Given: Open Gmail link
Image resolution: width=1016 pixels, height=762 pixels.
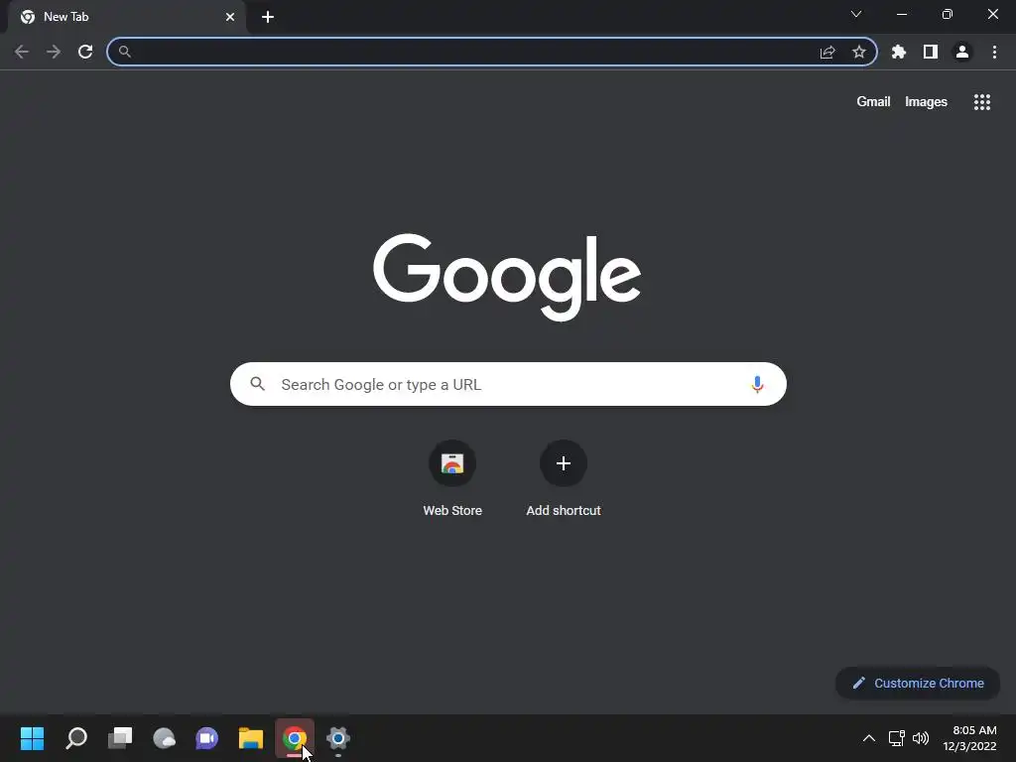Looking at the screenshot, I should click(x=873, y=102).
